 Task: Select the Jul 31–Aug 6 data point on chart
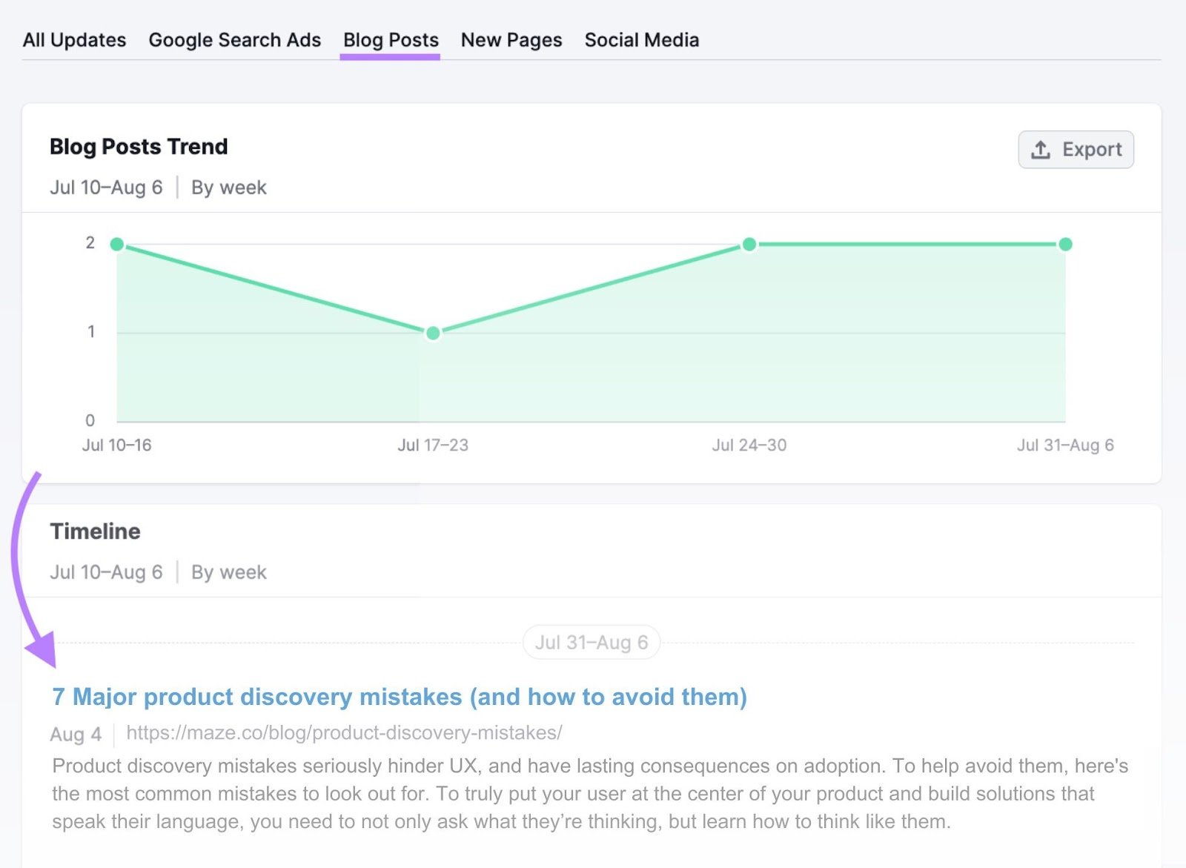click(x=1065, y=243)
